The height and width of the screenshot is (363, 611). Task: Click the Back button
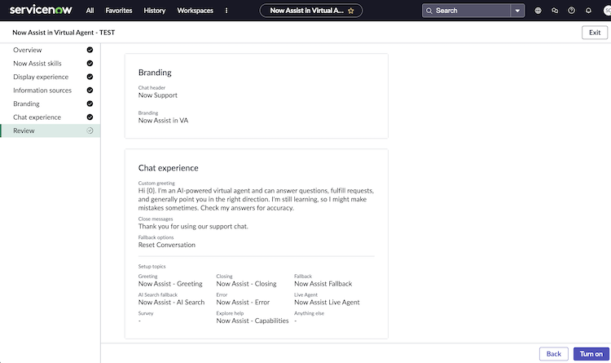point(554,354)
